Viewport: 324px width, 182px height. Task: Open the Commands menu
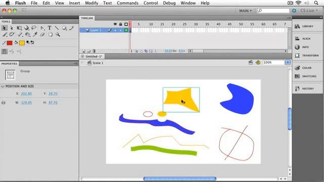coord(128,3)
